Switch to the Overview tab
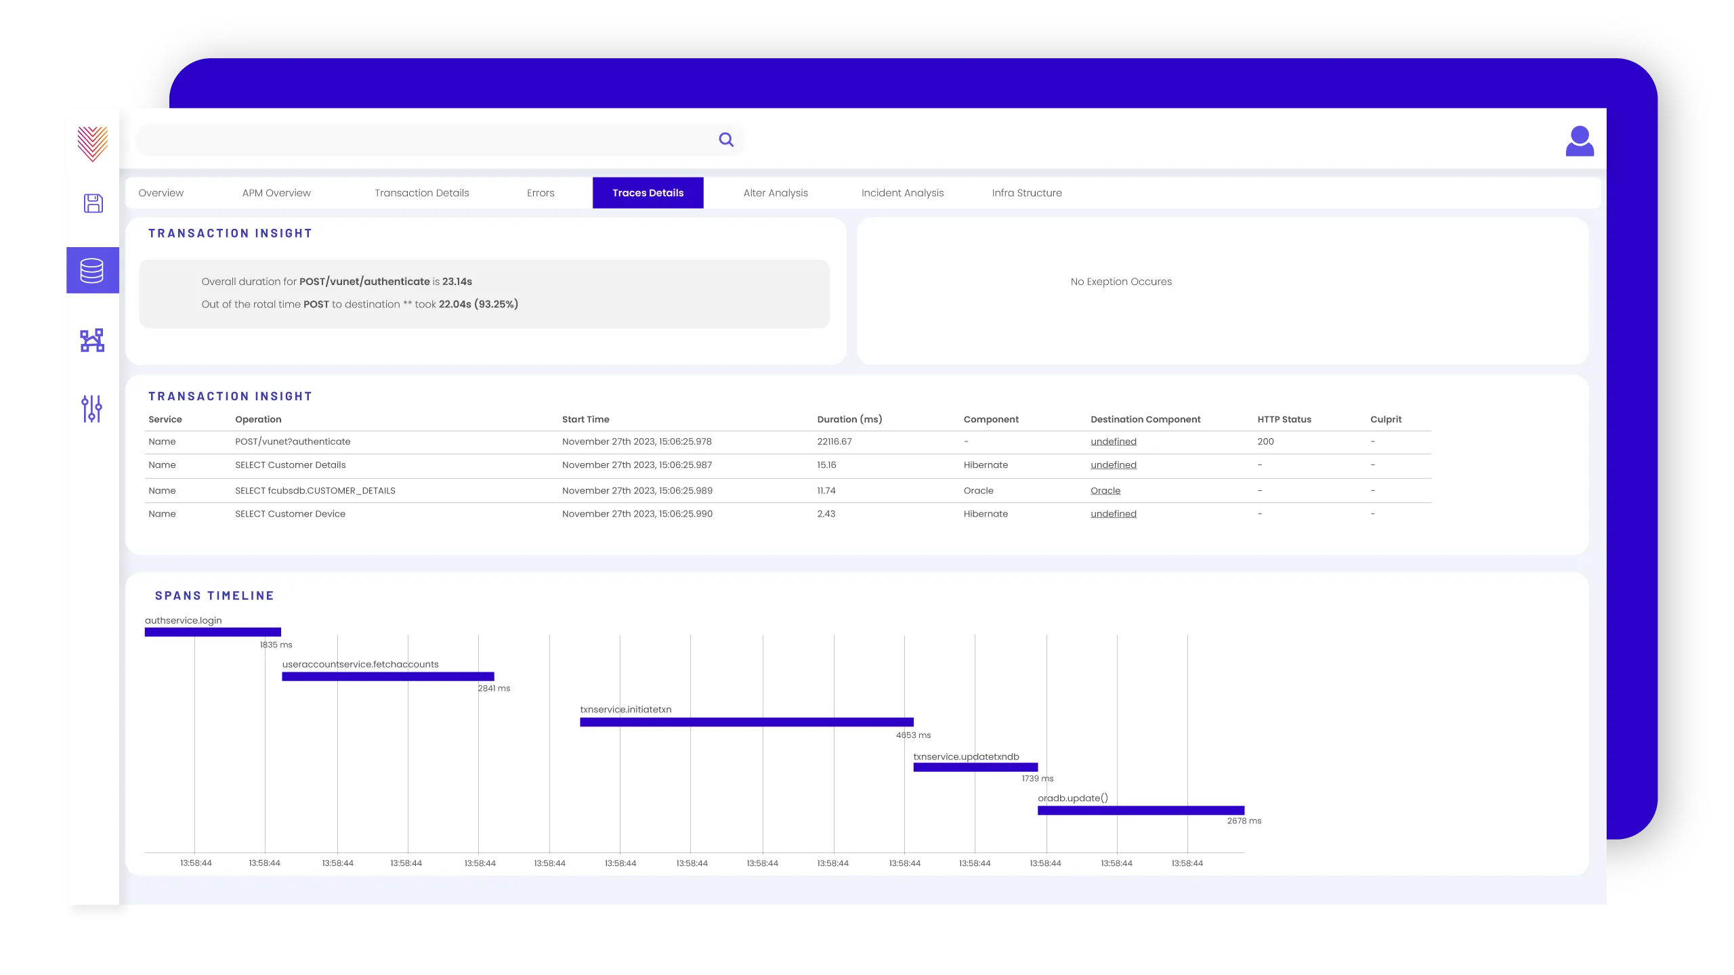 pyautogui.click(x=161, y=193)
